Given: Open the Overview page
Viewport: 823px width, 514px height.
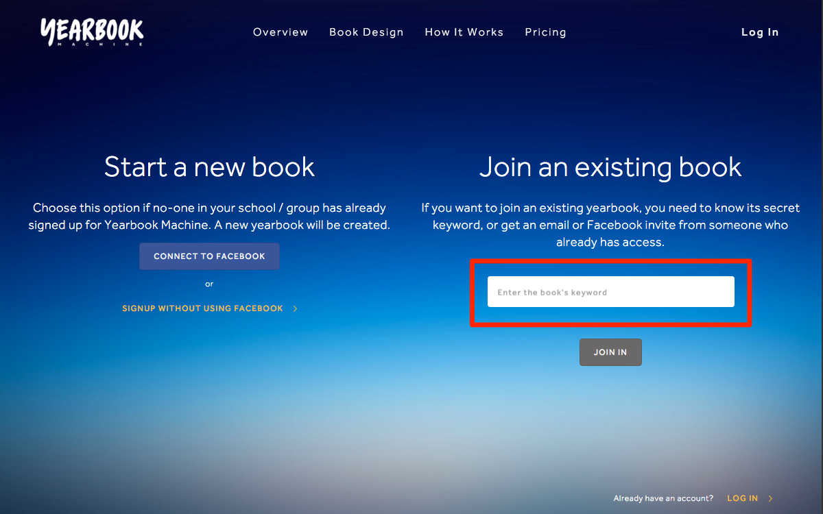Looking at the screenshot, I should point(281,32).
